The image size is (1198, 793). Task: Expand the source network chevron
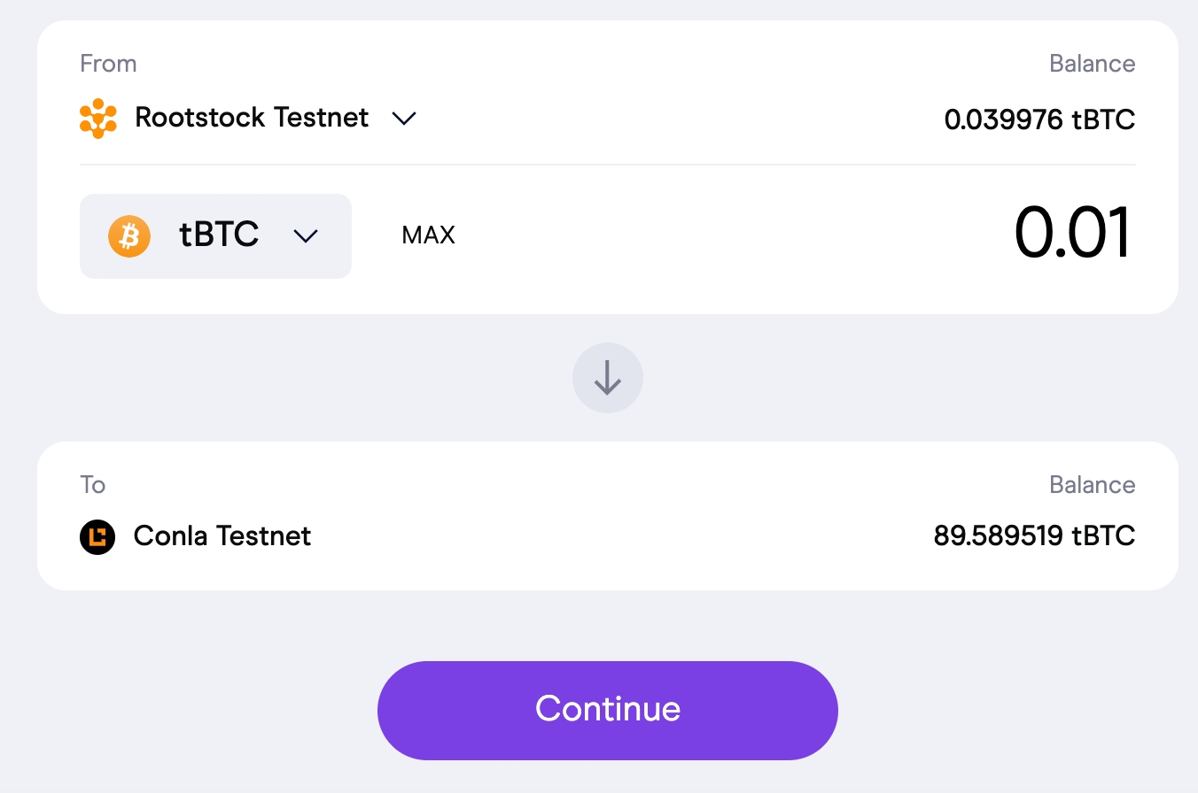(x=404, y=119)
